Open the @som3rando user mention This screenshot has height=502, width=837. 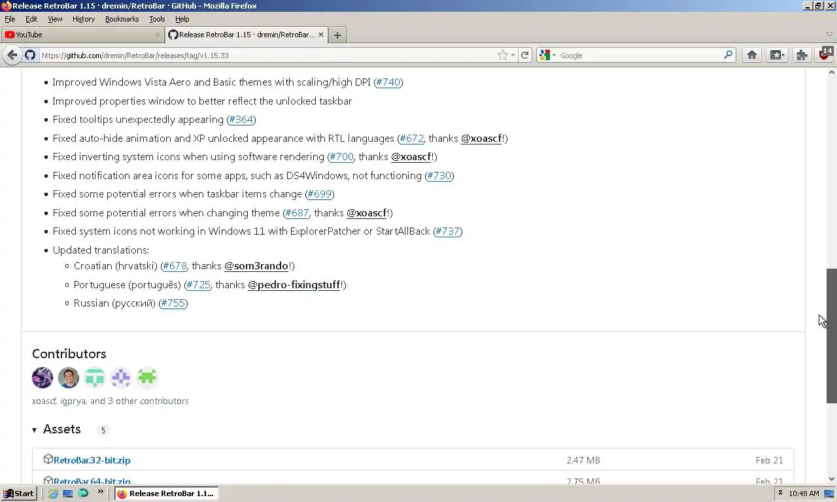pos(256,266)
